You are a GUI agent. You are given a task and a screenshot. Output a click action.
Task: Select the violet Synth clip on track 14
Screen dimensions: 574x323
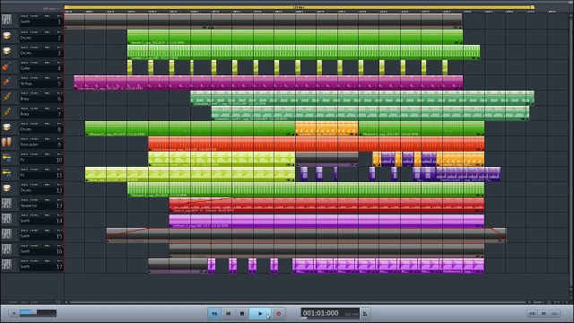[x=326, y=221]
